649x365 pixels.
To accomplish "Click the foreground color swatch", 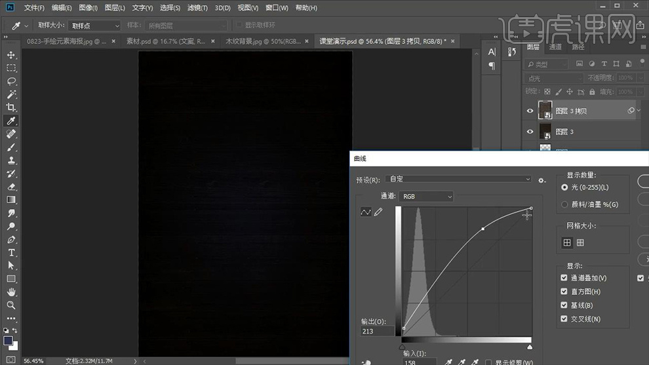I will (8, 341).
